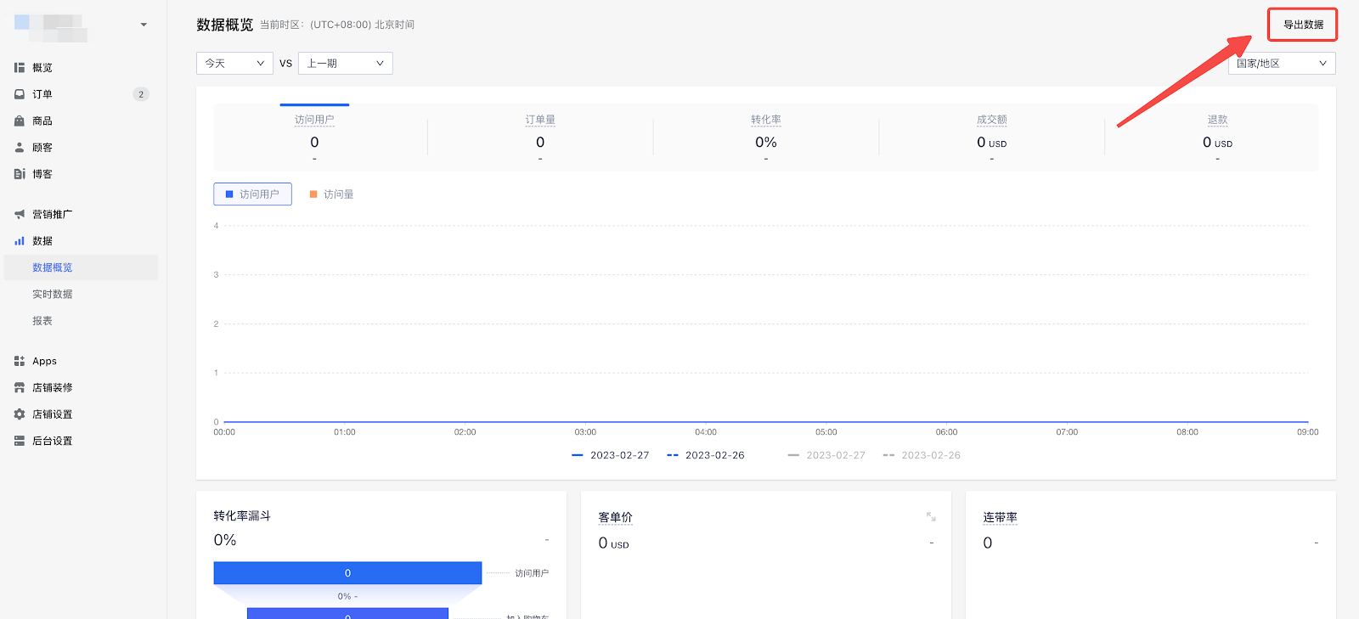The height and width of the screenshot is (619, 1359).
Task: Click the orders badge showing 2
Action: tap(141, 94)
